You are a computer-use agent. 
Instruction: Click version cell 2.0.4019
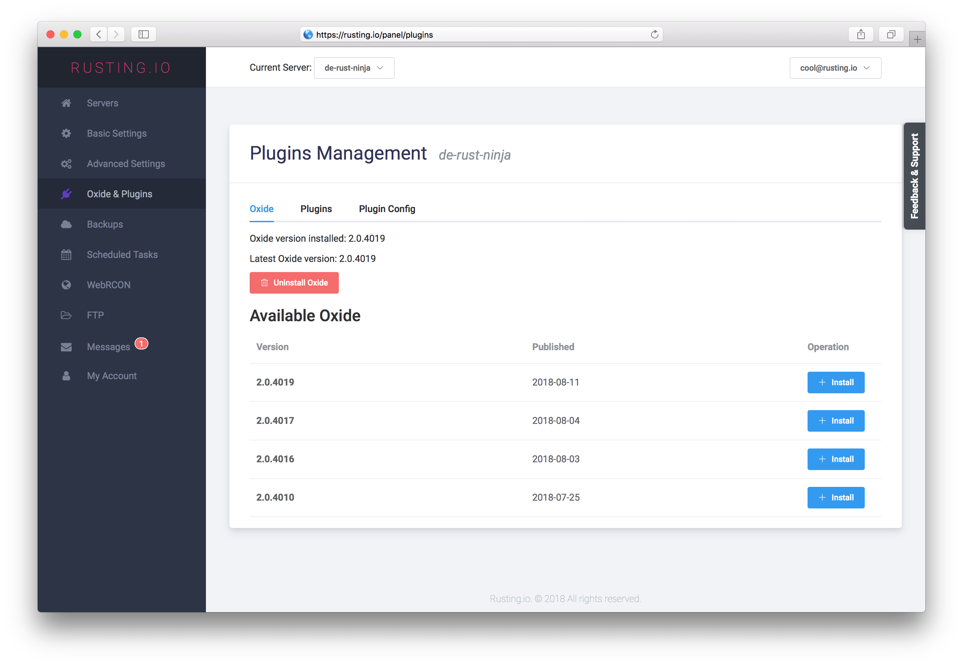(275, 382)
